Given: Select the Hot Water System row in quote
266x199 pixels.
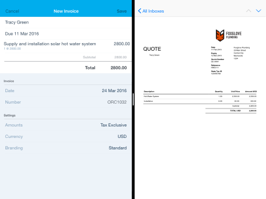Looking at the screenshot, I should [x=200, y=97].
